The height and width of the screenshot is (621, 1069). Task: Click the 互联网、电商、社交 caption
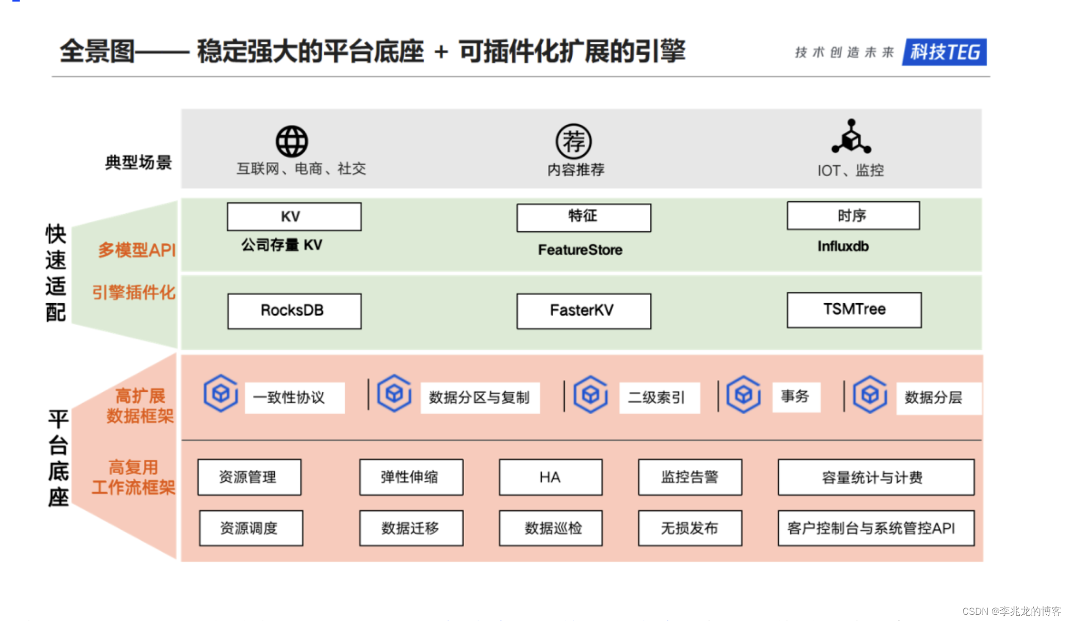[301, 169]
